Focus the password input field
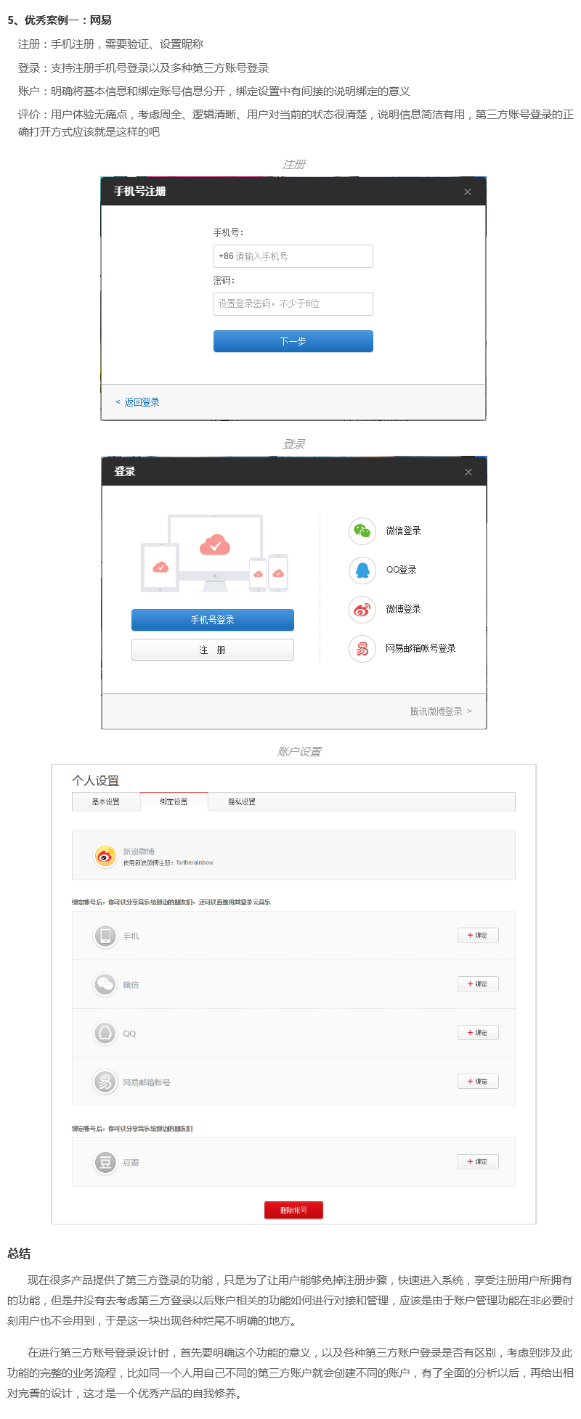This screenshot has height=1419, width=581. [x=293, y=304]
